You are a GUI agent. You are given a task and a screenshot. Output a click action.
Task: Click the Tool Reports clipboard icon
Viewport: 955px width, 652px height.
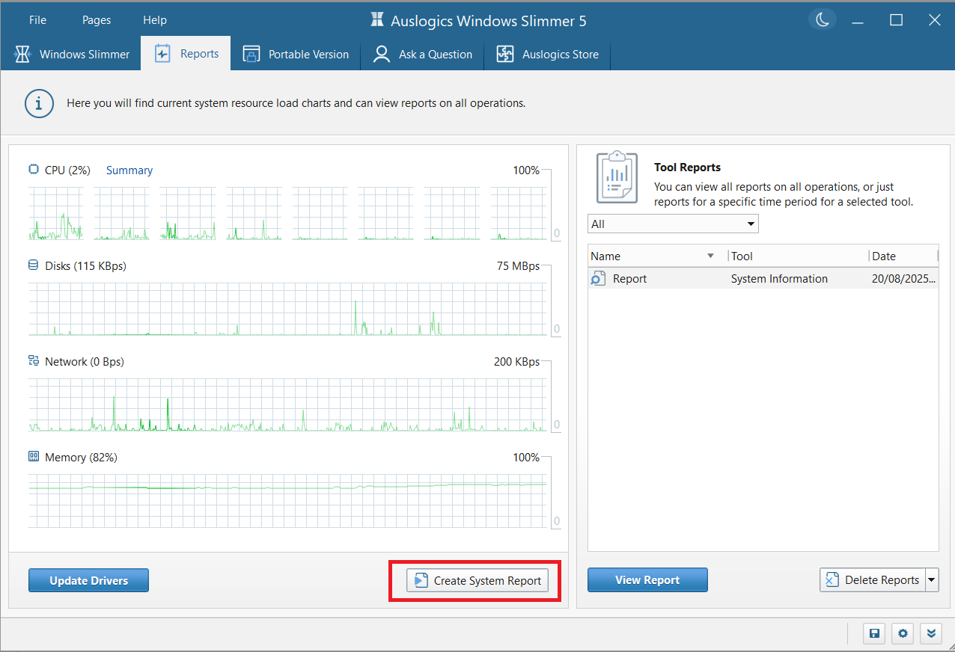pyautogui.click(x=617, y=177)
